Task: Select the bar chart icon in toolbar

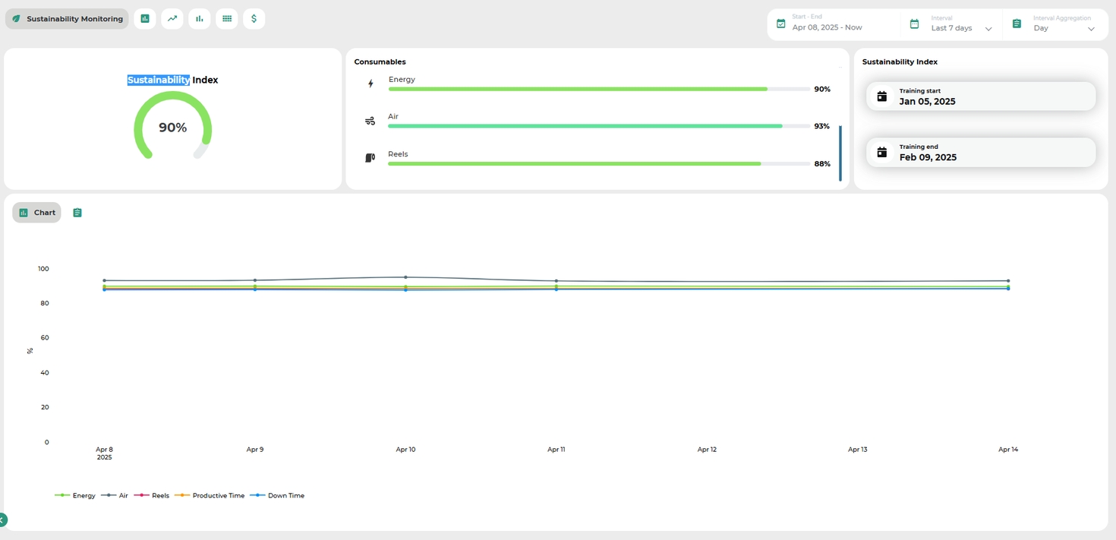Action: [x=200, y=19]
